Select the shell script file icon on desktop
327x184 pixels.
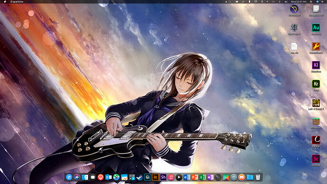(294, 46)
